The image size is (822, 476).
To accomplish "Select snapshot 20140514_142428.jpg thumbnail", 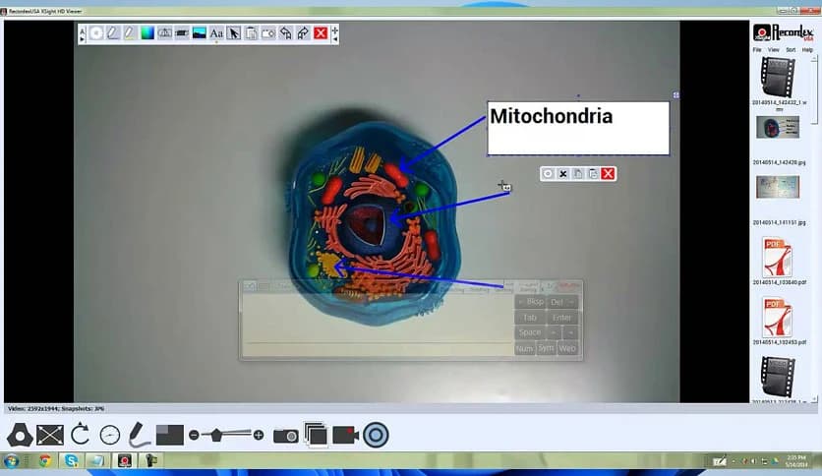I will [778, 128].
